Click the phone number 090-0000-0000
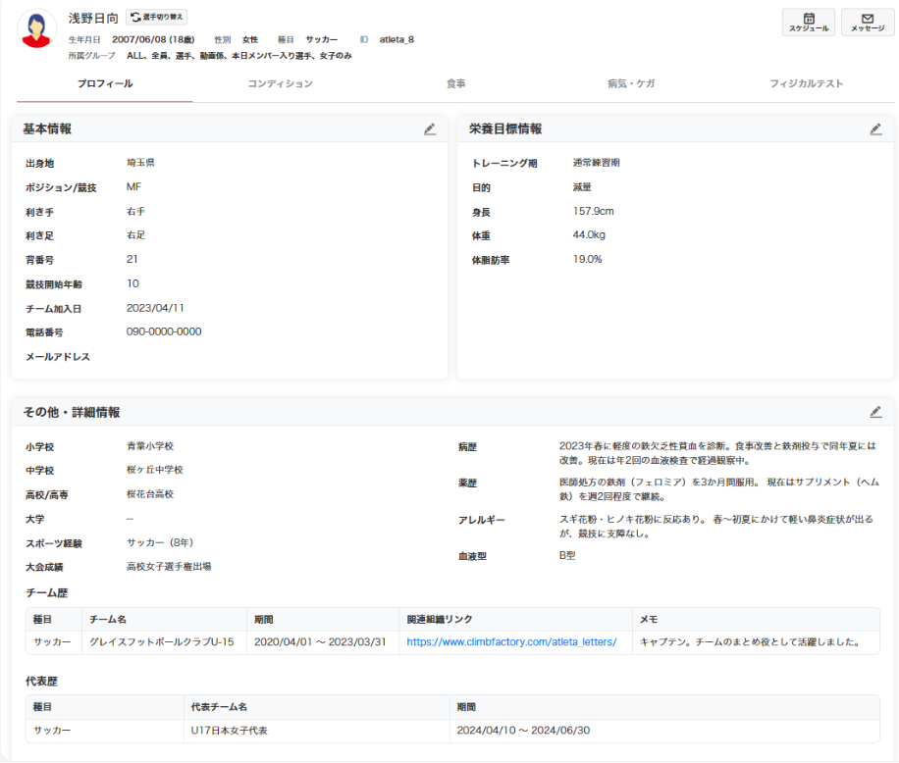This screenshot has width=899, height=763. pos(164,332)
